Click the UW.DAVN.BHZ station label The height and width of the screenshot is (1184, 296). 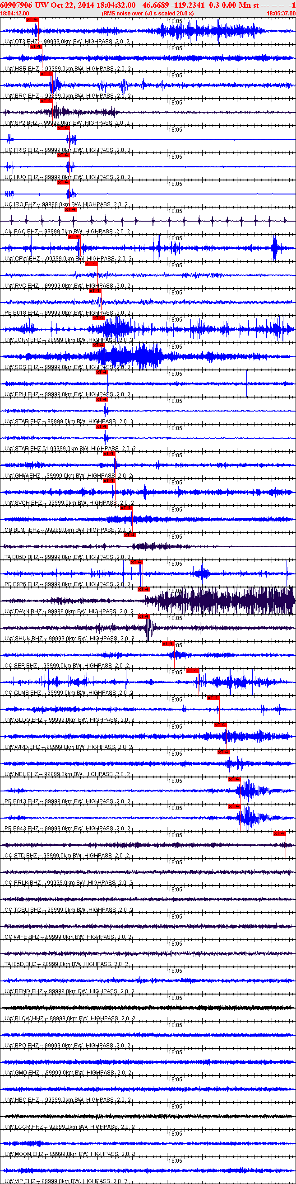[69, 611]
